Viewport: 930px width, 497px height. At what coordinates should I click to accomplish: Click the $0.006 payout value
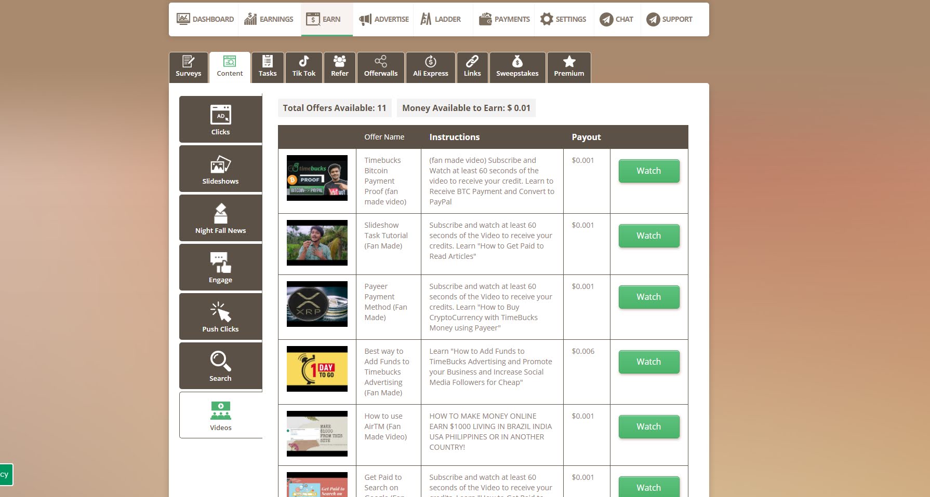point(583,351)
